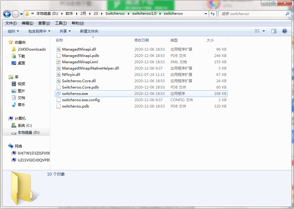Open view options dropdown arrow
The width and height of the screenshot is (294, 209).
(264, 31)
